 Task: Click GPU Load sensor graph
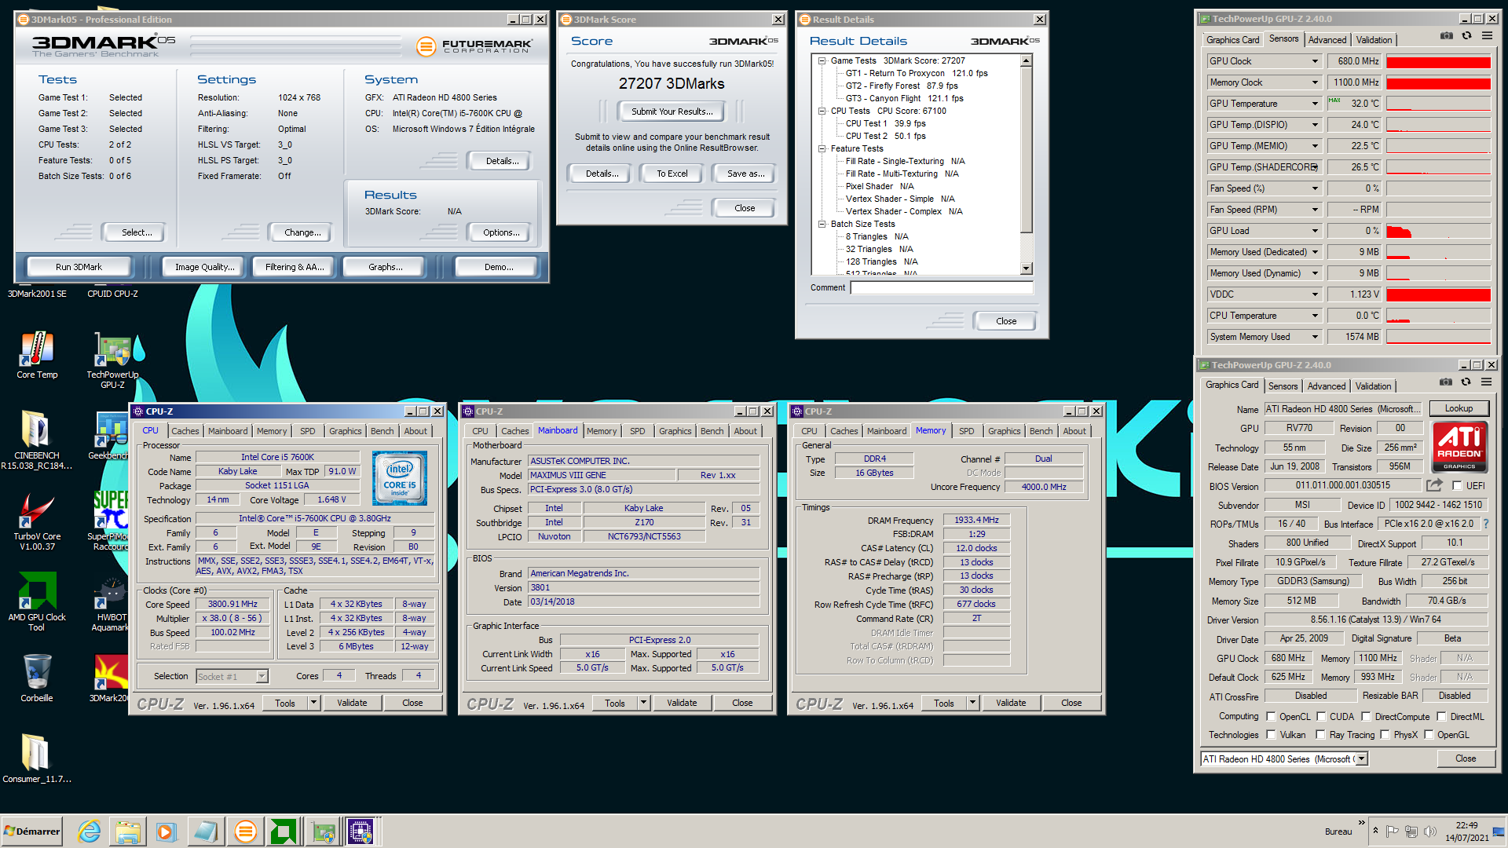(1438, 231)
